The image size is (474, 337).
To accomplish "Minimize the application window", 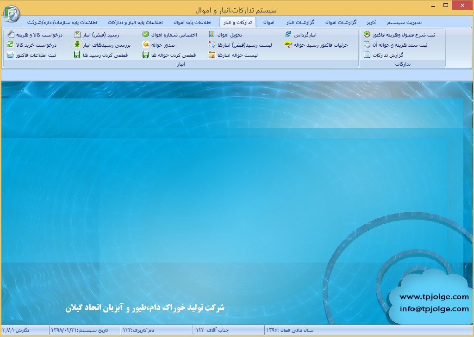I will [x=434, y=6].
